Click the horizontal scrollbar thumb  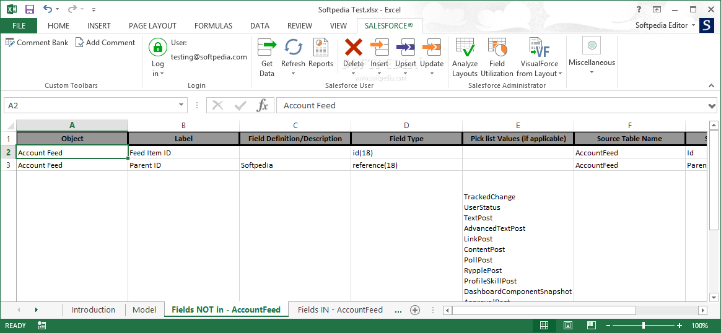point(544,310)
